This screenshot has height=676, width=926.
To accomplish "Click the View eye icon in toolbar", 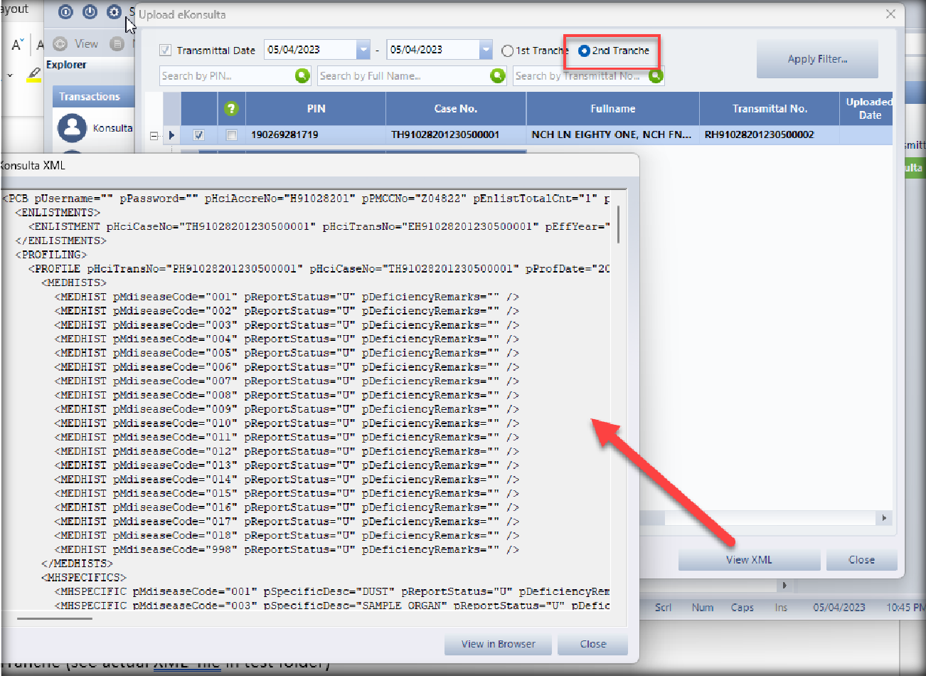I will pyautogui.click(x=60, y=44).
